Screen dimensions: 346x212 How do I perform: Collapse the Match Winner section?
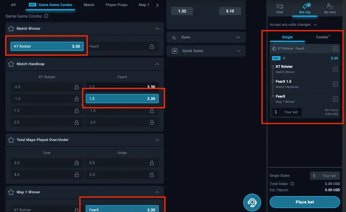[157, 29]
